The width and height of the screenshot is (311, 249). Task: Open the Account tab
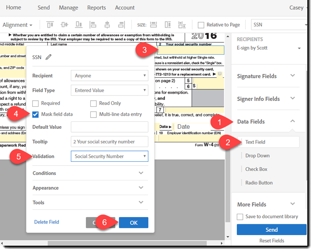click(125, 7)
